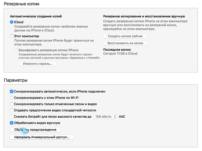Click Создать копию сейчас button
This screenshot has width=202, height=151.
coord(125,36)
